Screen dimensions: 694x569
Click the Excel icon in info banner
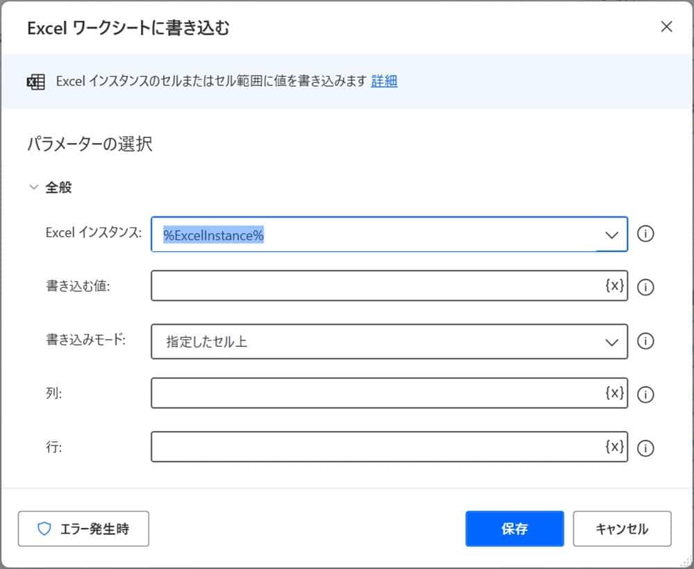35,81
